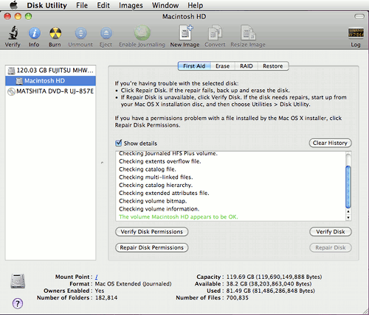Click the Verify Disk button
This screenshot has width=369, height=315.
click(x=331, y=232)
